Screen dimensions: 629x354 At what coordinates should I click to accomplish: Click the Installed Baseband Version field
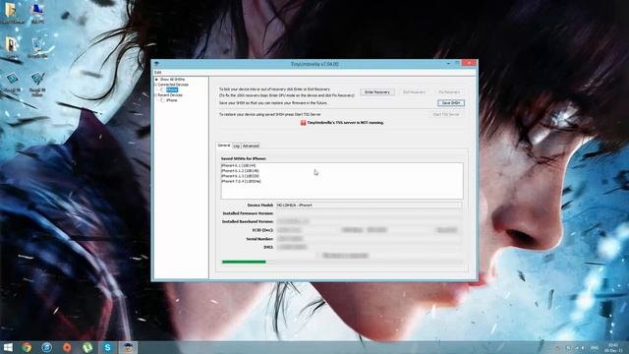click(369, 221)
